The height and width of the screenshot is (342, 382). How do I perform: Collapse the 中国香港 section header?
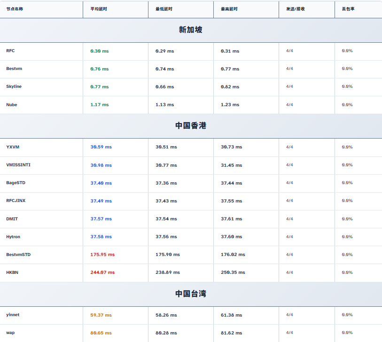[x=191, y=126]
